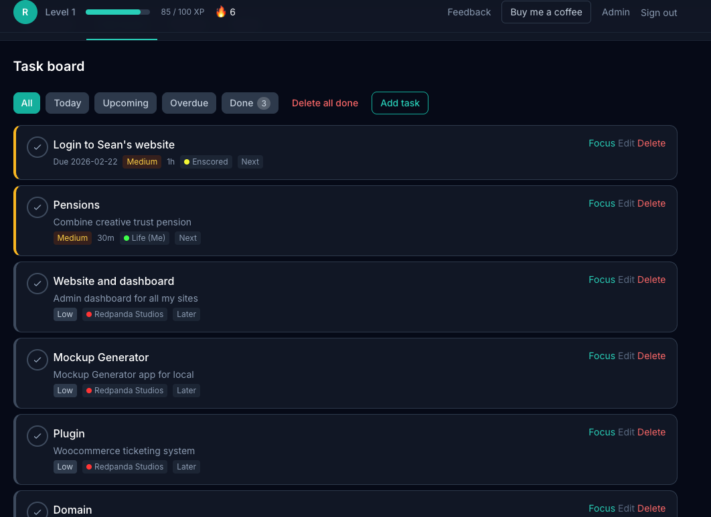Click the red dot on Redpanda Studios tag
This screenshot has height=517, width=711.
click(89, 314)
